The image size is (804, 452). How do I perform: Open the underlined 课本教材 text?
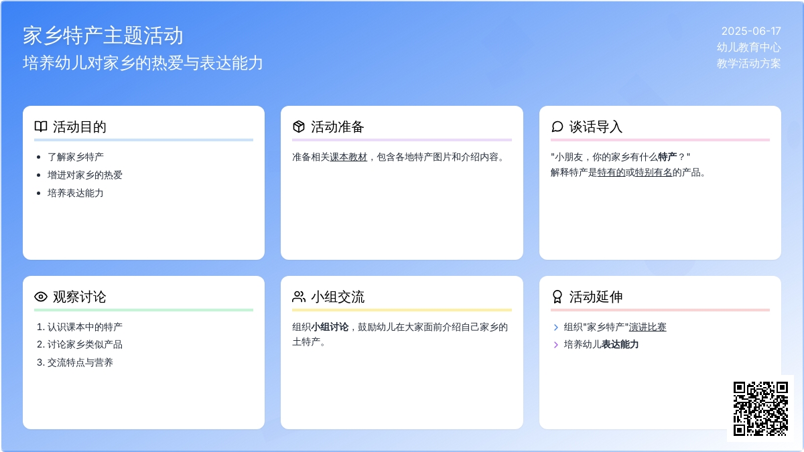(348, 157)
